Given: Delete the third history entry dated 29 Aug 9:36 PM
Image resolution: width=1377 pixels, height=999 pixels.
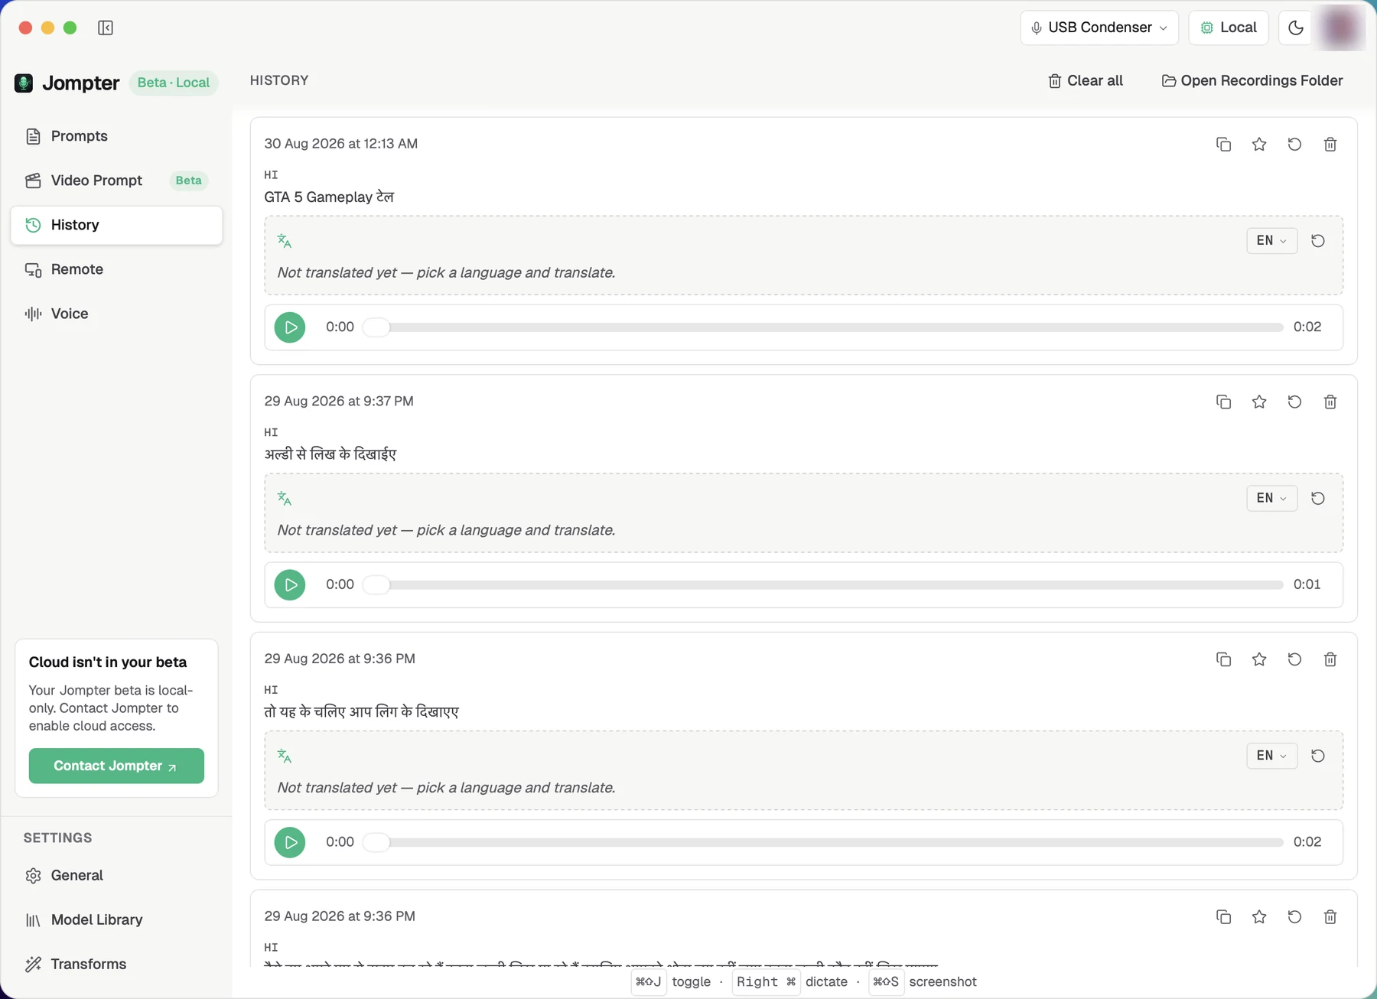Looking at the screenshot, I should tap(1330, 659).
